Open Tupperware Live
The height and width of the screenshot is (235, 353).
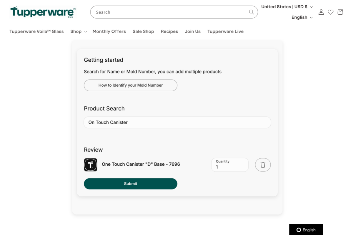coord(225,31)
